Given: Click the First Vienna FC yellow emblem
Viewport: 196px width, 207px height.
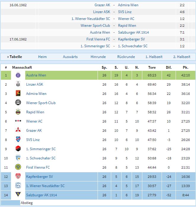Looking at the screenshot, I should [18, 167].
